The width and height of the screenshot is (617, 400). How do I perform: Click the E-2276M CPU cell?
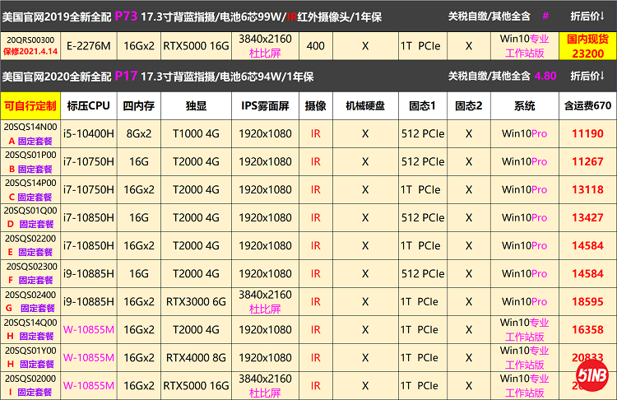tap(89, 45)
